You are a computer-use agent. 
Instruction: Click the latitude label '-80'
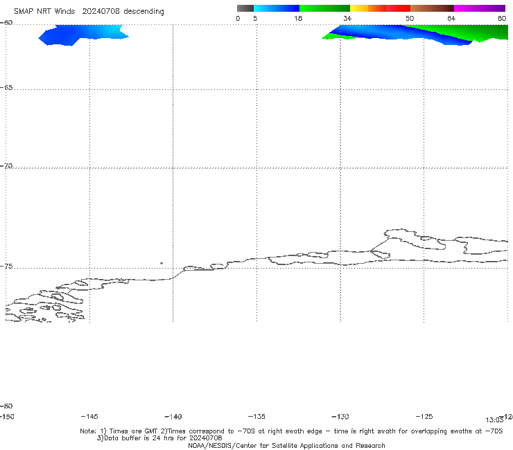point(6,406)
